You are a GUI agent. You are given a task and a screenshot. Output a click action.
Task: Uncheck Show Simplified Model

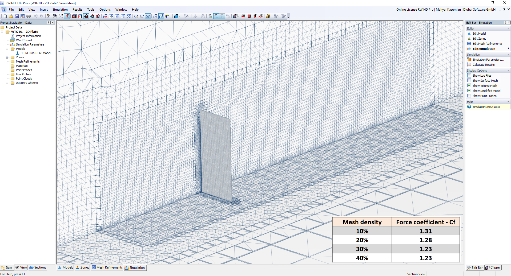coord(469,90)
